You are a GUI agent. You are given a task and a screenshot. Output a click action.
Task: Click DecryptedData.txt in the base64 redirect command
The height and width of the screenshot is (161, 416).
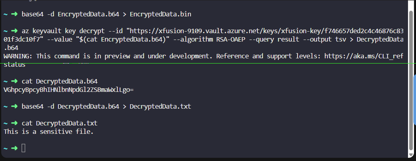(x=160, y=106)
